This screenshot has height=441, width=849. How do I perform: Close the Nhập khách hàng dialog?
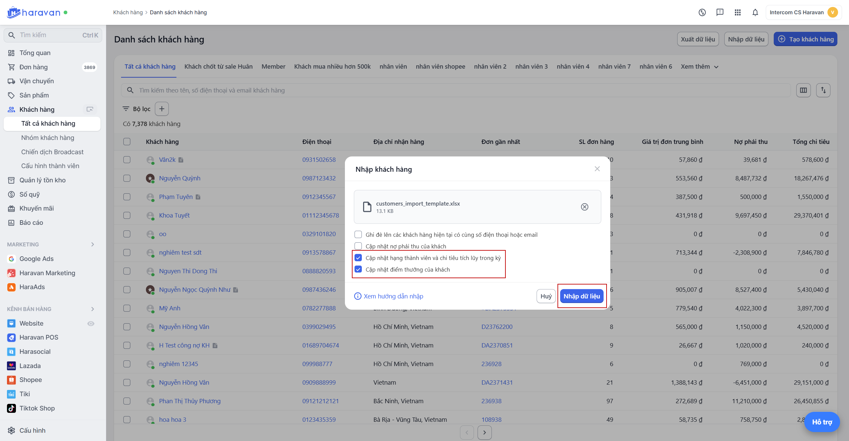click(x=597, y=169)
